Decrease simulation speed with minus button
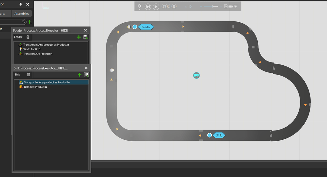 (x=201, y=6)
